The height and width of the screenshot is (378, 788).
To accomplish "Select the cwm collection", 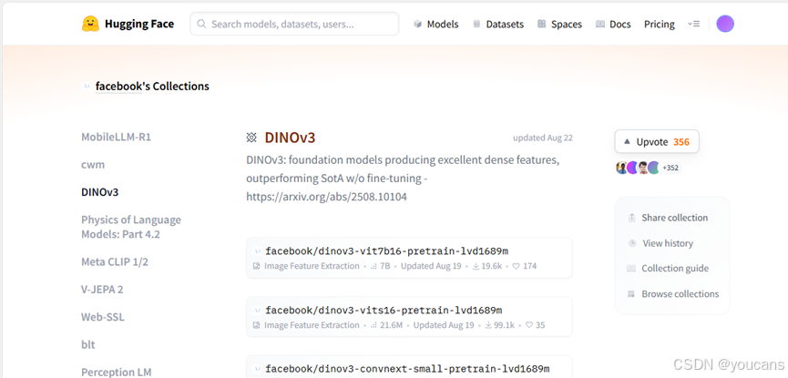I will [93, 164].
